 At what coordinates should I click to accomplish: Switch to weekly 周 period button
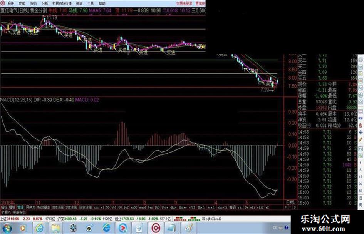click(361, 205)
